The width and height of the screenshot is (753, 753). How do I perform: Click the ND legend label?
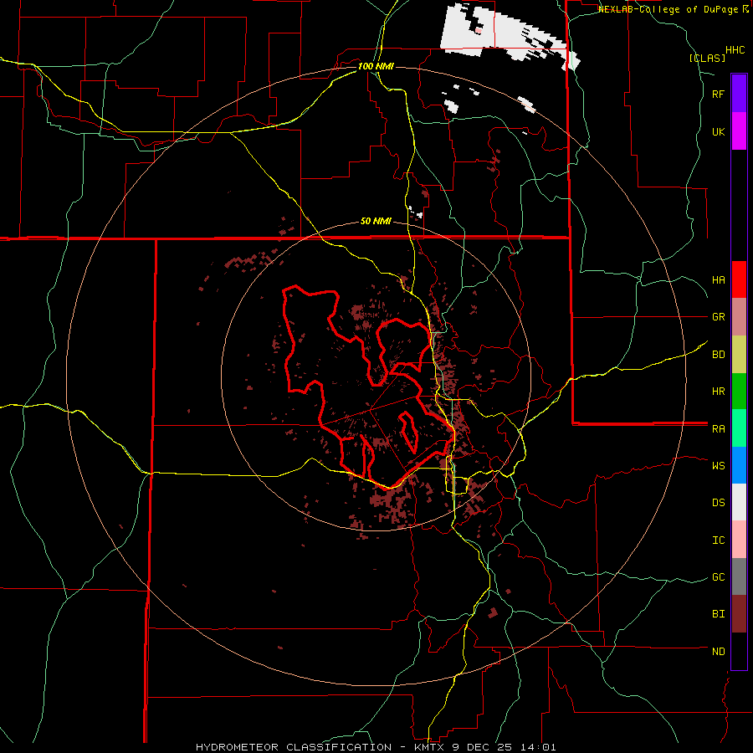(x=718, y=652)
